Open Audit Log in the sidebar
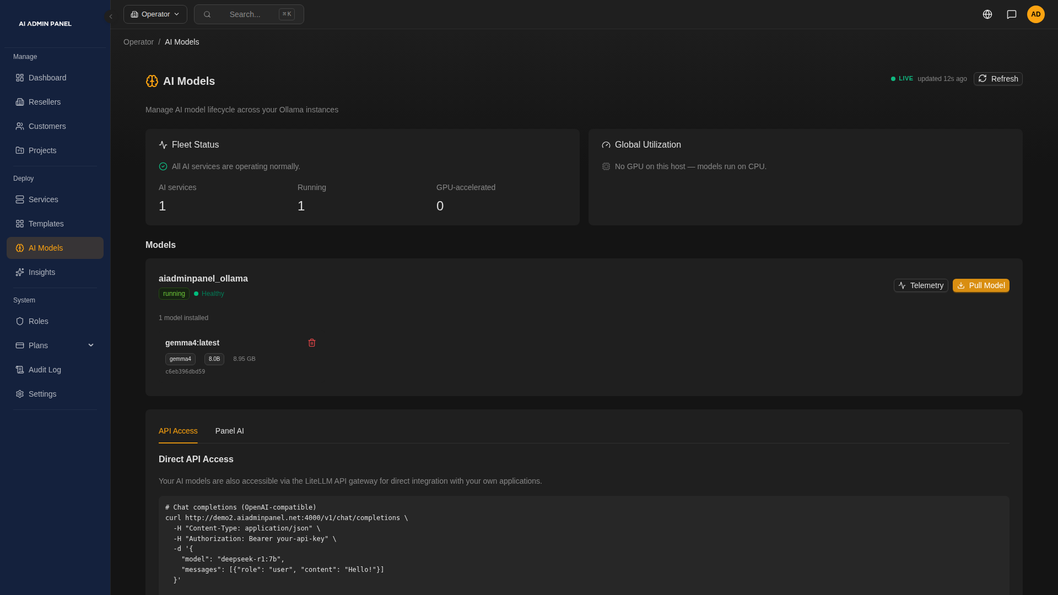The width and height of the screenshot is (1058, 595). tap(55, 370)
